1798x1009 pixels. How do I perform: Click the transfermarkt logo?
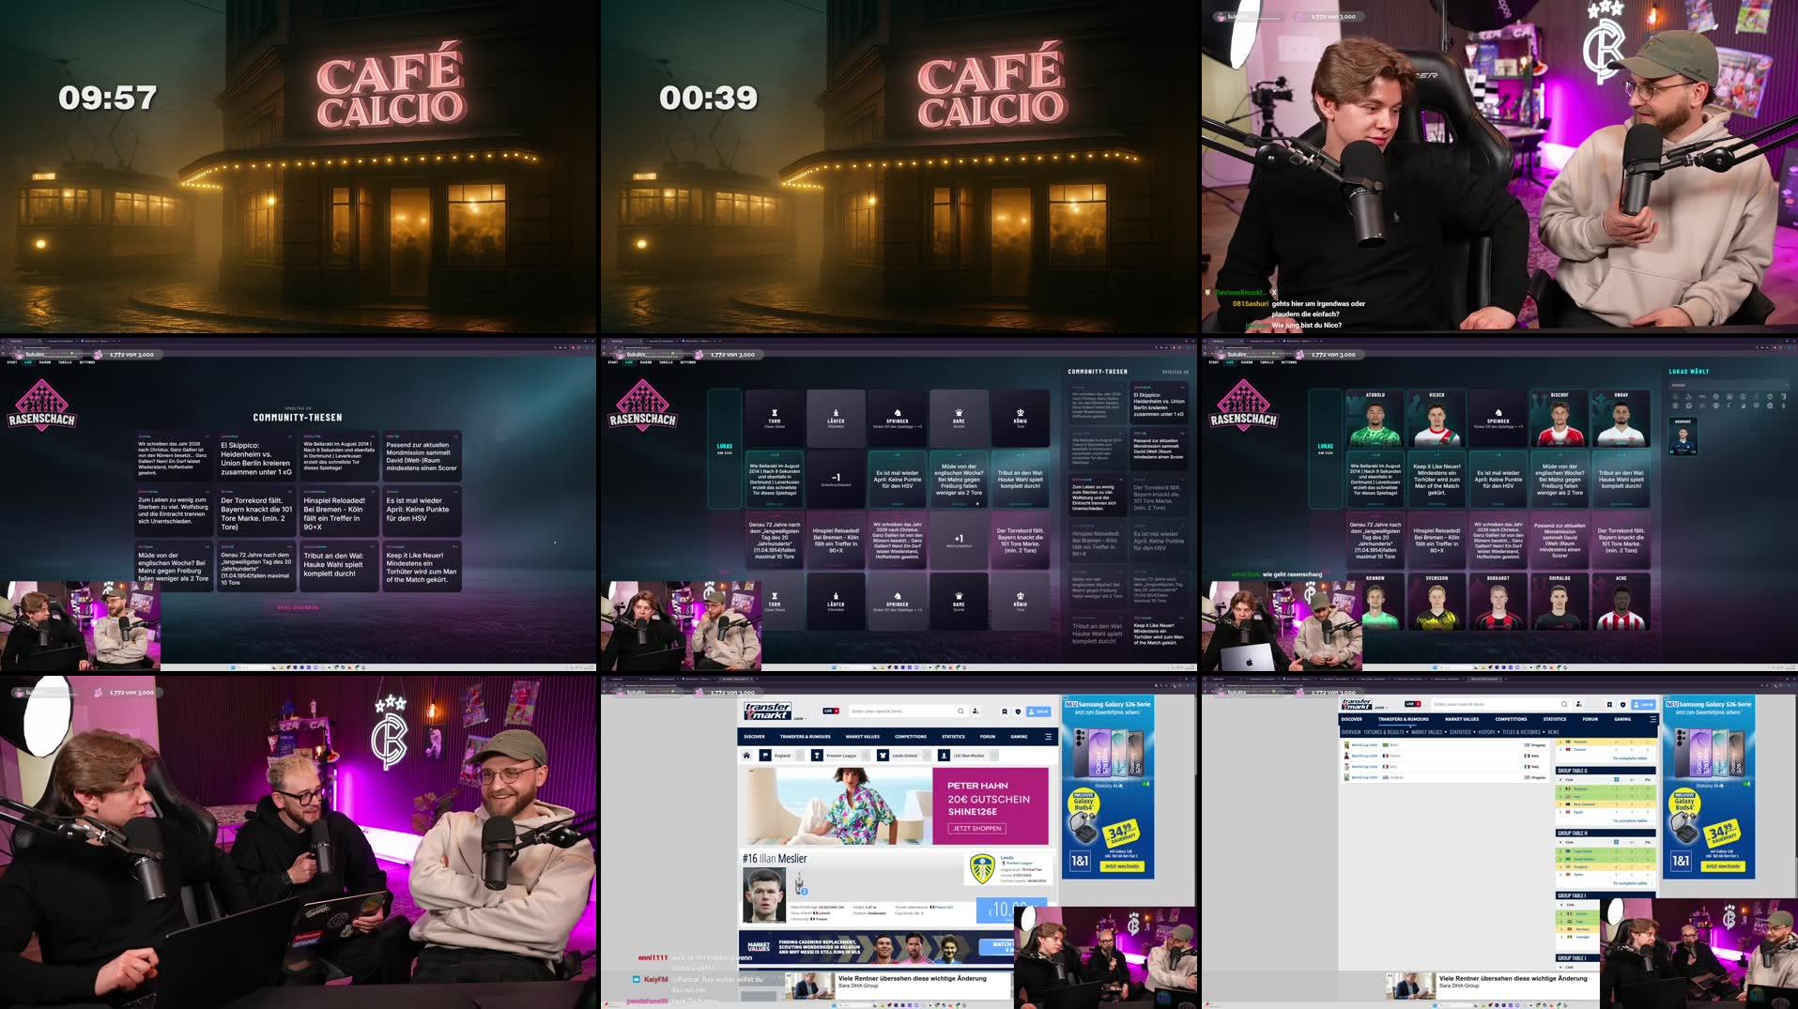pyautogui.click(x=768, y=711)
